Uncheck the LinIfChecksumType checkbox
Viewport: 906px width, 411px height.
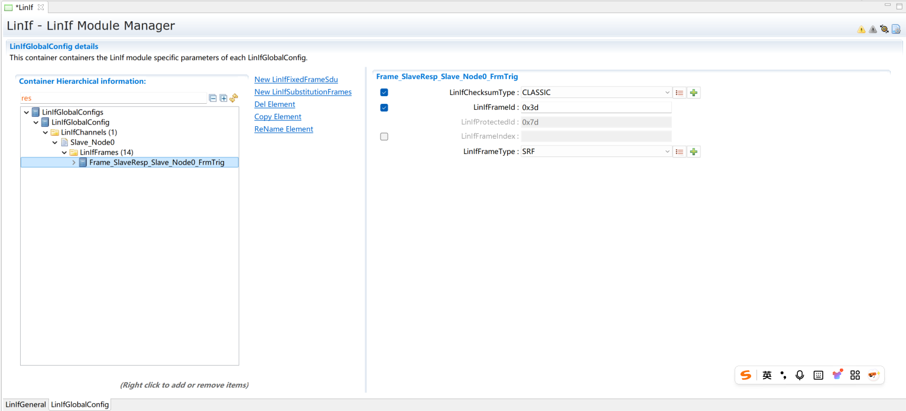[384, 93]
